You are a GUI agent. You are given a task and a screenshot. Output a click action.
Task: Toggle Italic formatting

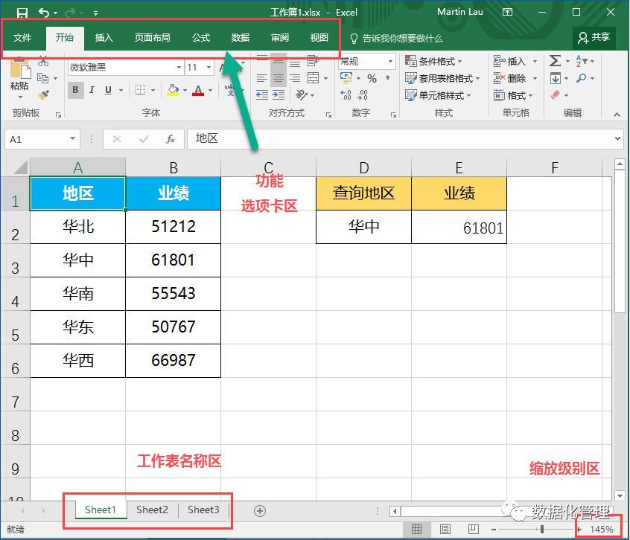click(92, 90)
